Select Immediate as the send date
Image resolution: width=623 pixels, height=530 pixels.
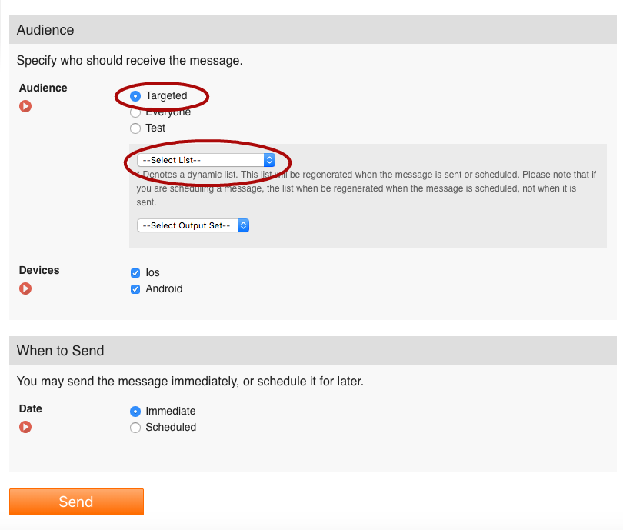tap(135, 411)
